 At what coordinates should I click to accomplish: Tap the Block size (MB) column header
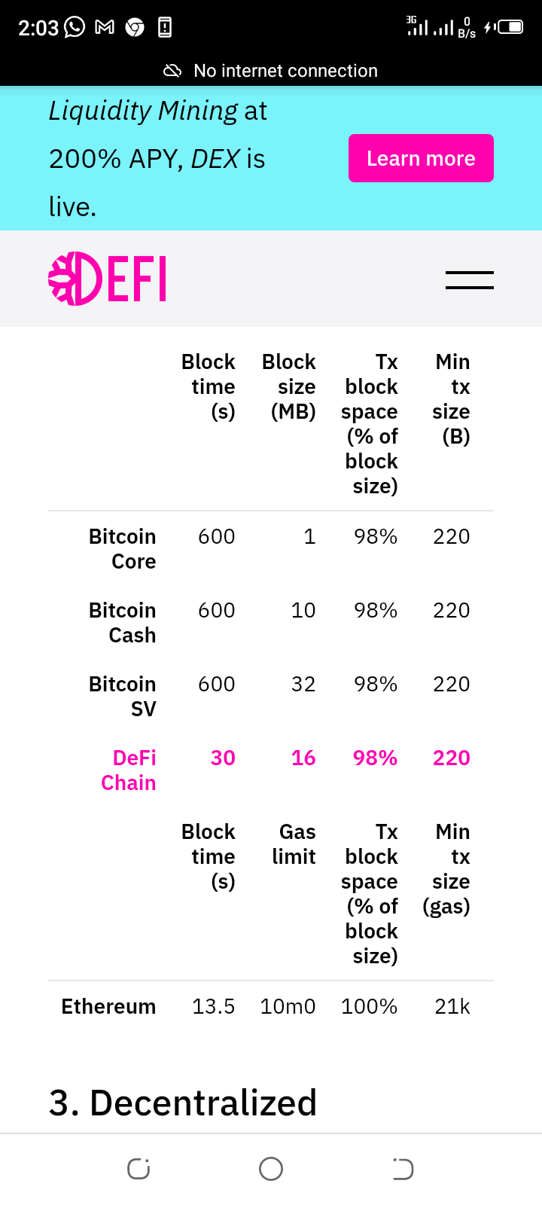(289, 386)
